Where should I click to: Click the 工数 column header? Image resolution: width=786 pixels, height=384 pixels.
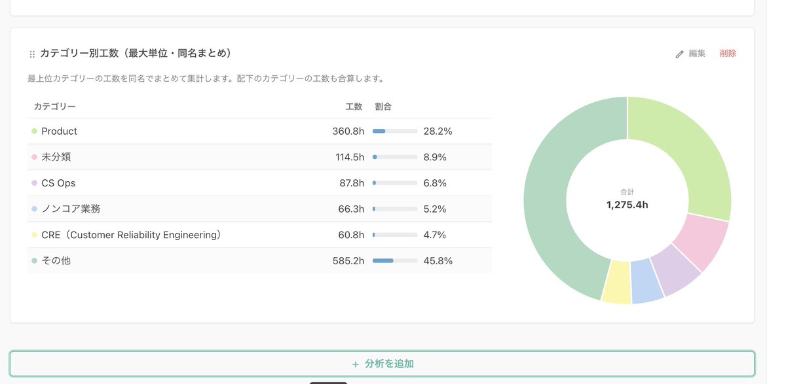click(354, 106)
